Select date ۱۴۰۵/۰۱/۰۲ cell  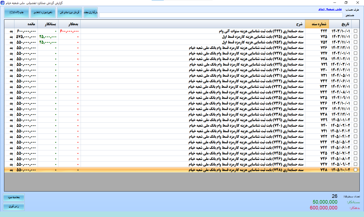pos(340,120)
